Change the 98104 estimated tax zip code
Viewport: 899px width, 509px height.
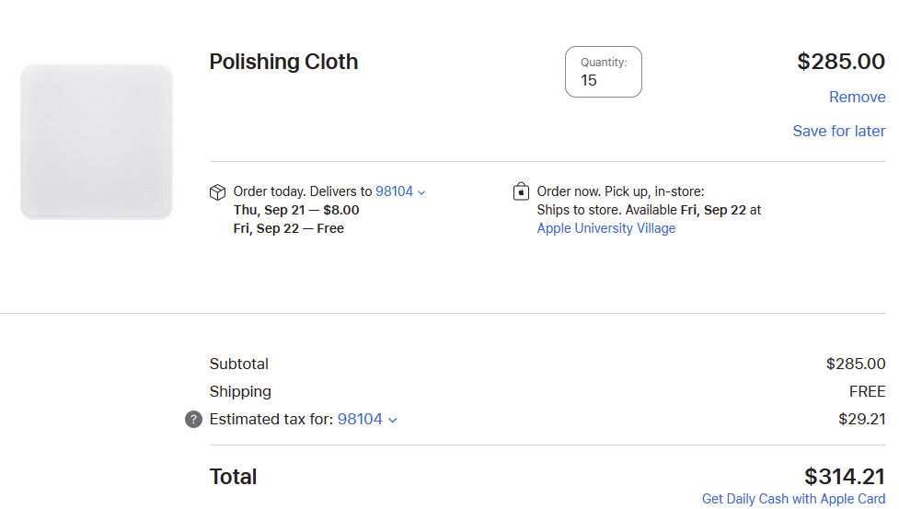pos(360,419)
